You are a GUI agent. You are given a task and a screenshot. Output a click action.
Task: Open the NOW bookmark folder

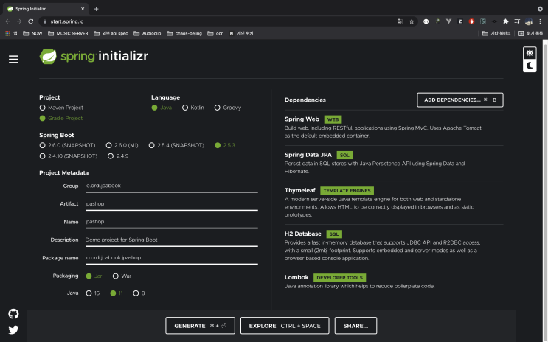coord(32,33)
